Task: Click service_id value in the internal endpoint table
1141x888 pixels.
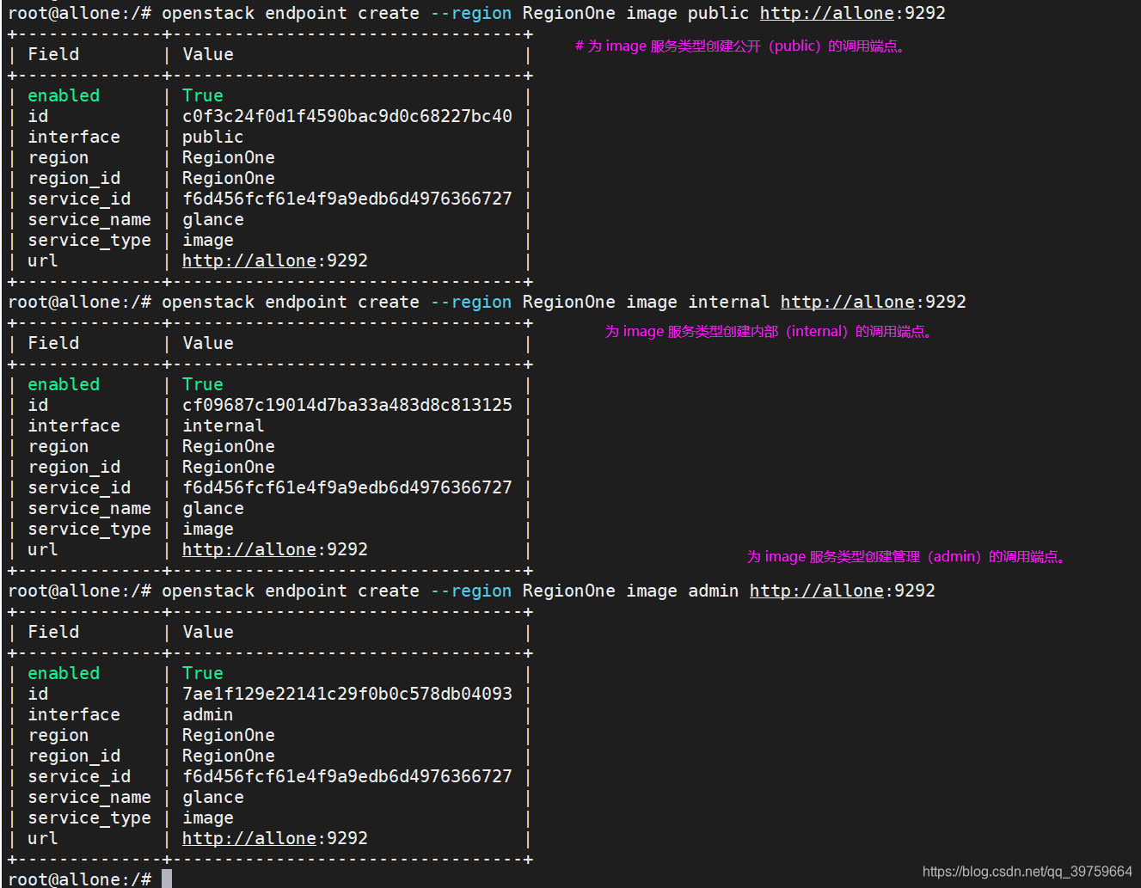Action: (347, 488)
